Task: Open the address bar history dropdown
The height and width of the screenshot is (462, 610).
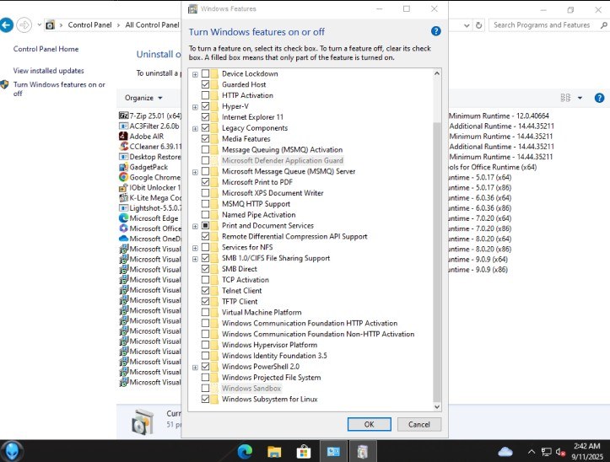Action: click(x=467, y=25)
